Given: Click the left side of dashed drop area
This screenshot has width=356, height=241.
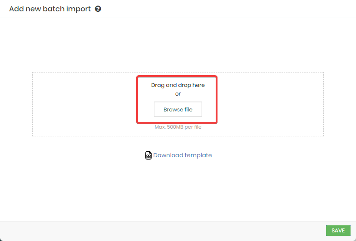Looking at the screenshot, I should tap(84, 104).
